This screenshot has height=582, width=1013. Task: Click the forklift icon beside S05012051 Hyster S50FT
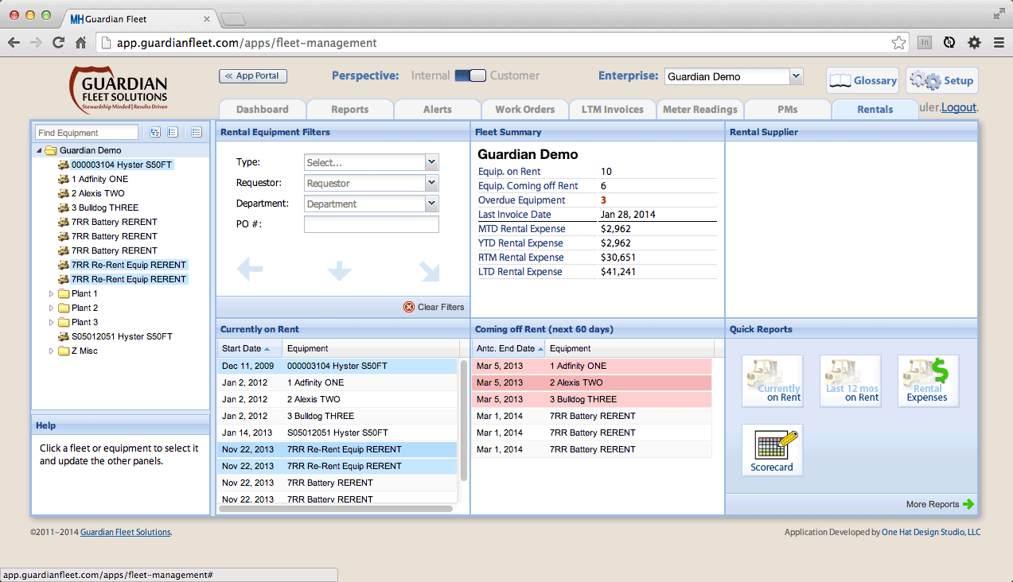(x=64, y=336)
